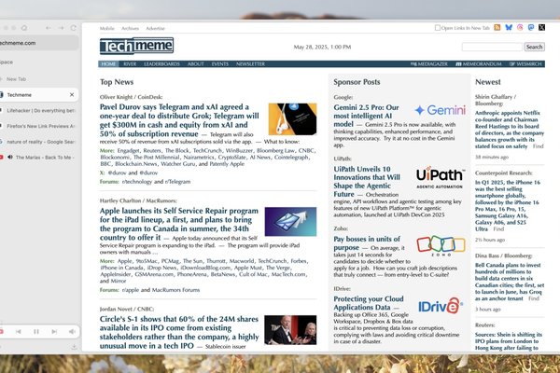Open the Circle's S-1 IPO headline
This screenshot has width=560, height=373.
coord(179,332)
